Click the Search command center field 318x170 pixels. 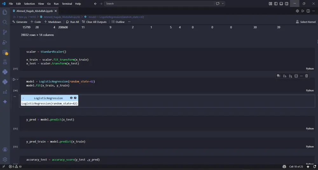click(x=159, y=3)
